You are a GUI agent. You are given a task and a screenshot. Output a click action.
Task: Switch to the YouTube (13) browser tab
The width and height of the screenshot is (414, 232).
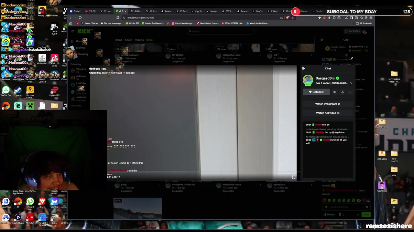91,11
